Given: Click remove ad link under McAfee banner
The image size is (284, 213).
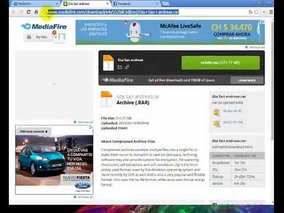Looking at the screenshot, I should 255,47.
